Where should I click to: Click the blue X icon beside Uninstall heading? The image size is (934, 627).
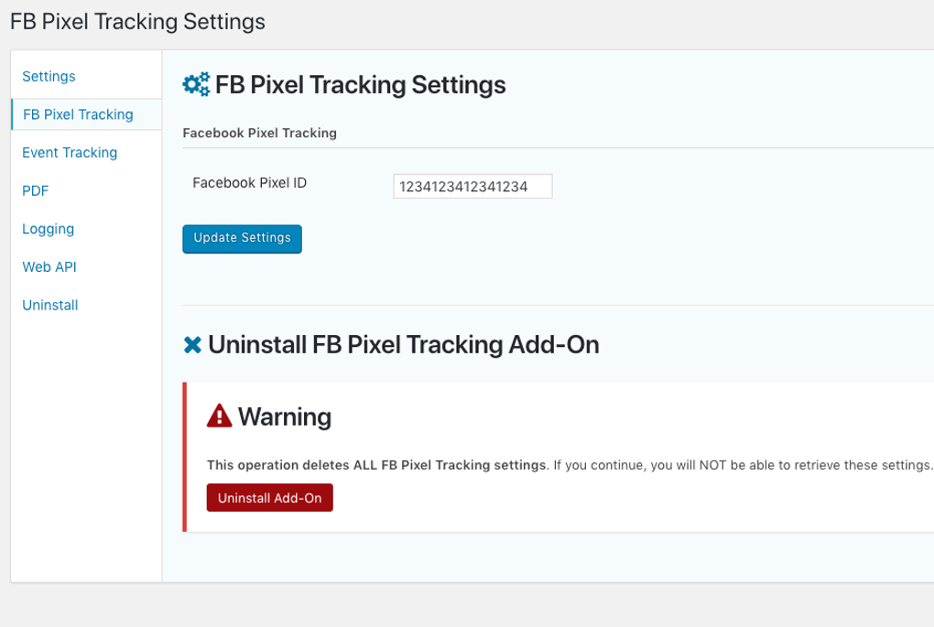click(192, 345)
